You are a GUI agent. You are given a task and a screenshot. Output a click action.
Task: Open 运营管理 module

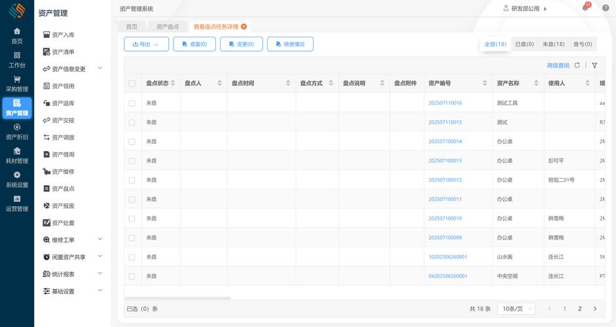pyautogui.click(x=17, y=203)
